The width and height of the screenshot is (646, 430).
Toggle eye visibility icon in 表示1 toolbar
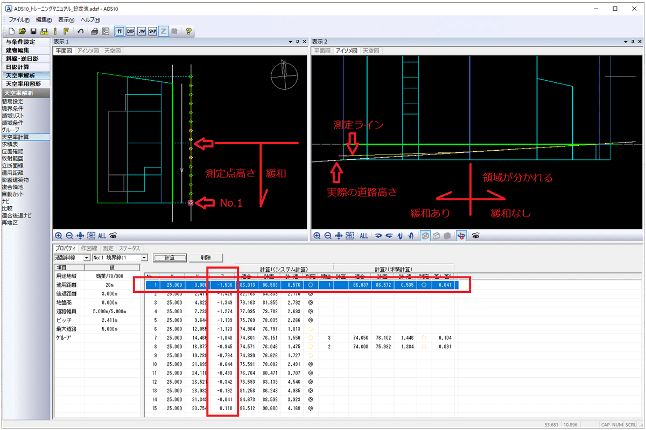(x=113, y=235)
